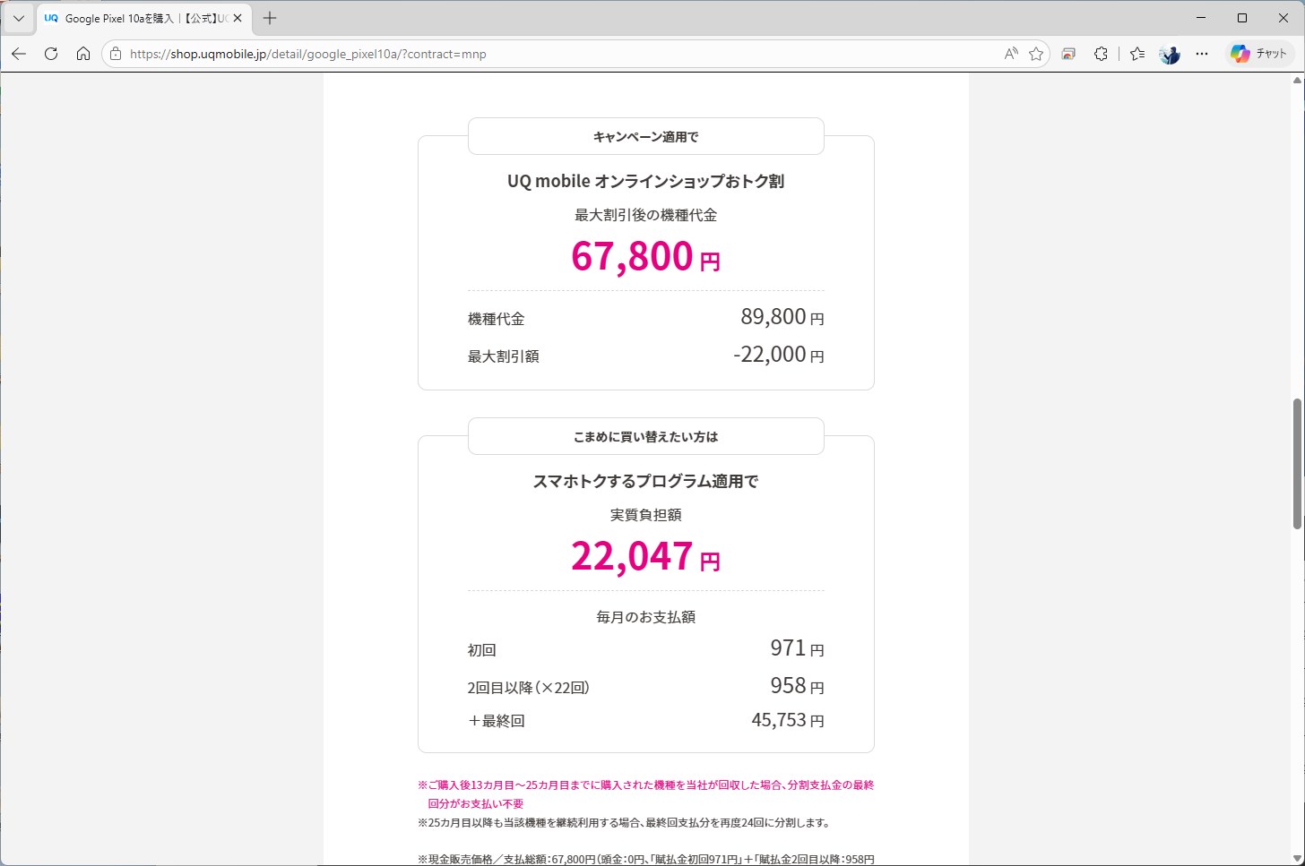1305x866 pixels.
Task: Open the Extensions puzzle-piece icon
Action: click(1101, 54)
